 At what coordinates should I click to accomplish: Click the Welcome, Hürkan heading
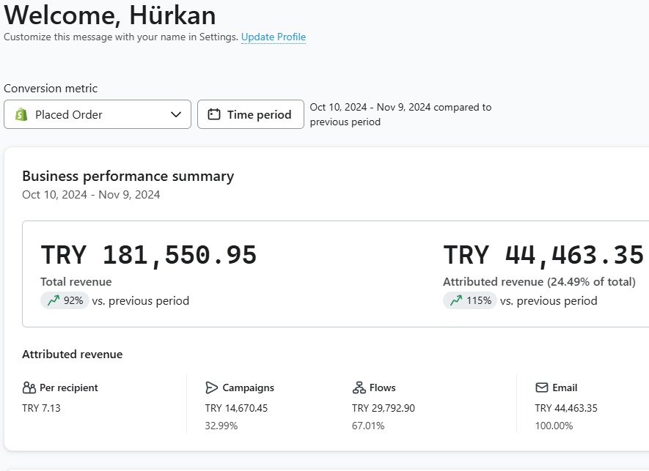(x=110, y=15)
